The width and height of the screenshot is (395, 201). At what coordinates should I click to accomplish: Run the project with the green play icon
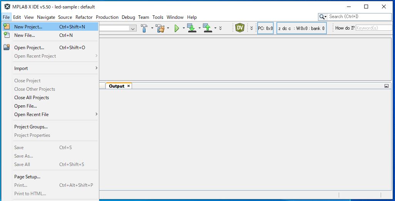[177, 28]
